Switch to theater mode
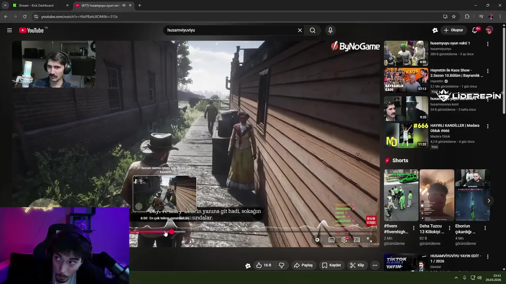 (357, 240)
